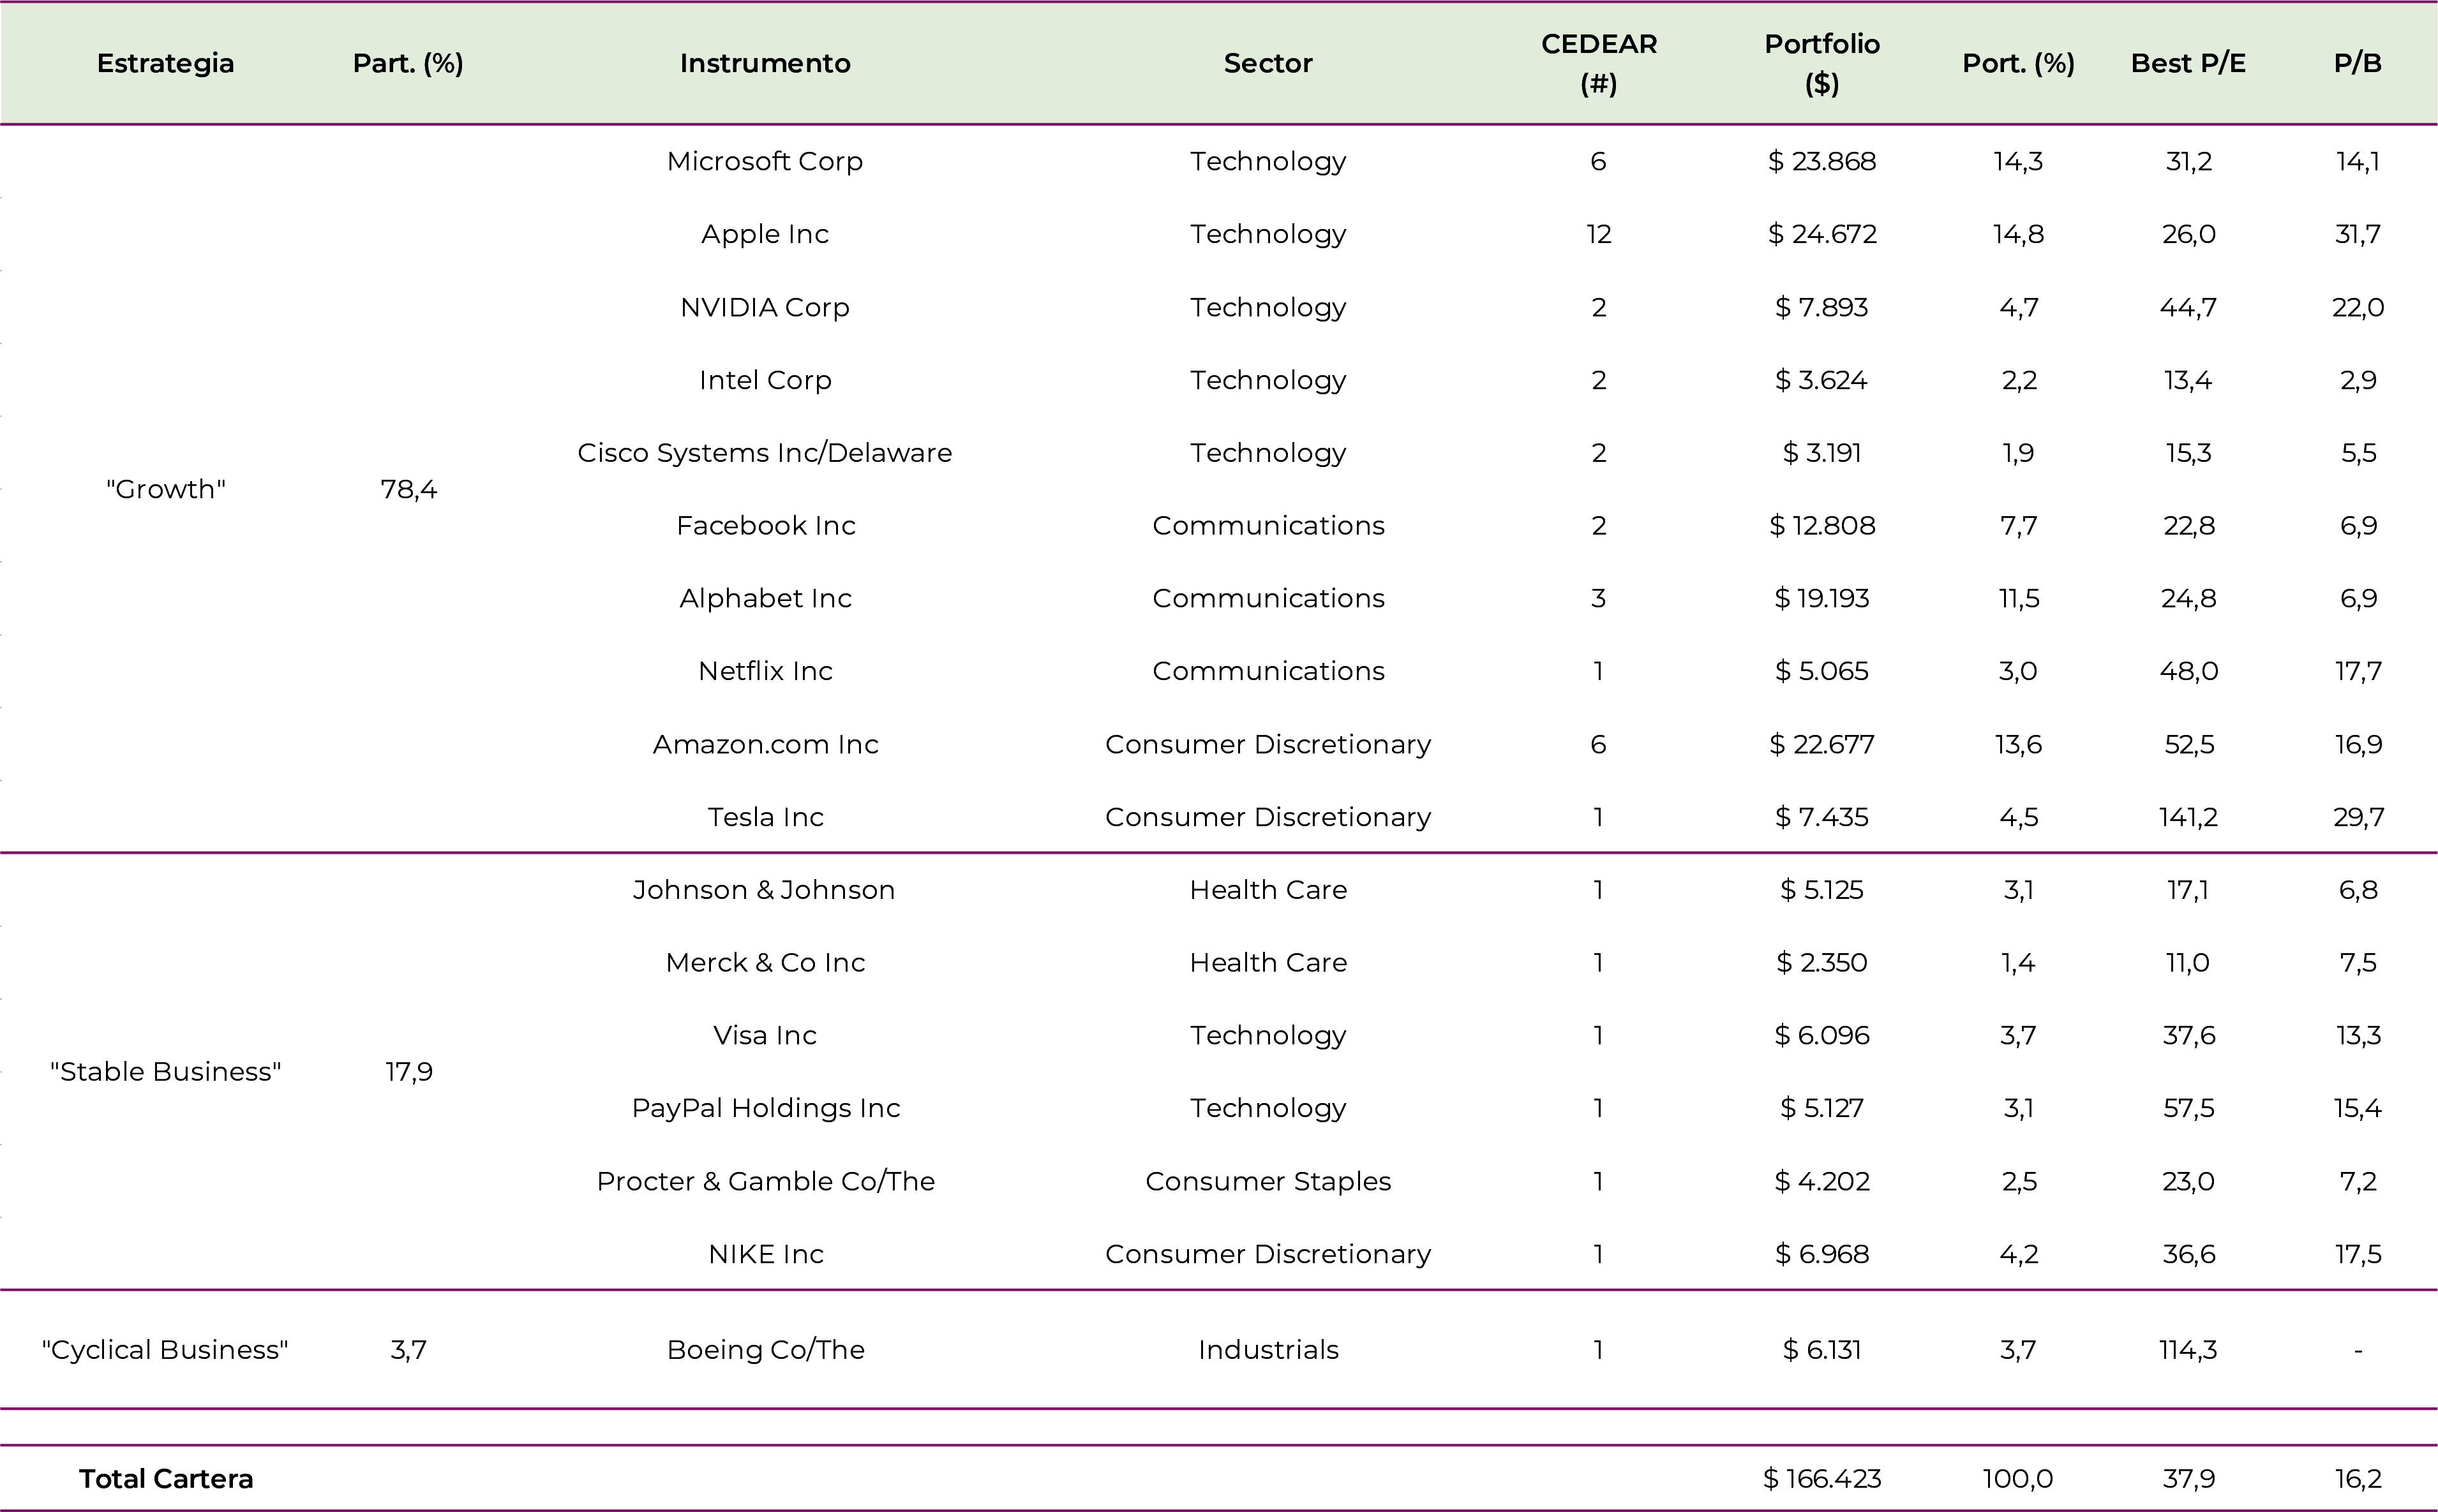Click the Growth participation value 78,4
Screen dimensions: 2438x1512
pyautogui.click(x=408, y=489)
